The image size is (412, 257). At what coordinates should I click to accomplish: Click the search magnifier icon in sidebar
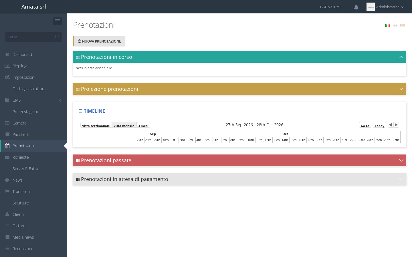pyautogui.click(x=57, y=37)
